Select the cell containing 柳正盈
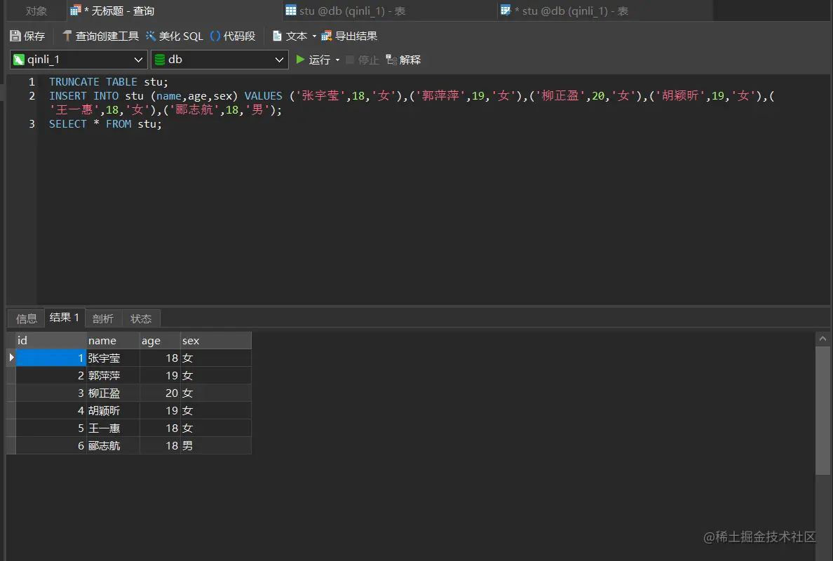Screen dimensions: 833x561 coord(113,393)
